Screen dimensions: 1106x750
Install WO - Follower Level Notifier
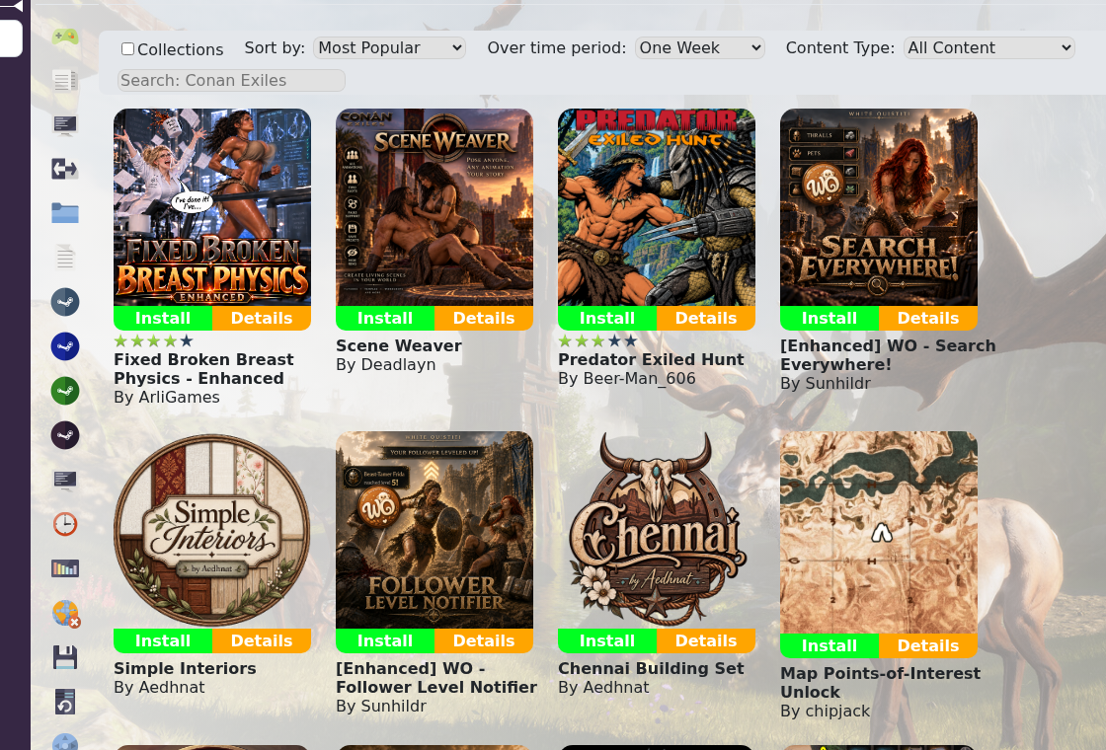(x=385, y=640)
